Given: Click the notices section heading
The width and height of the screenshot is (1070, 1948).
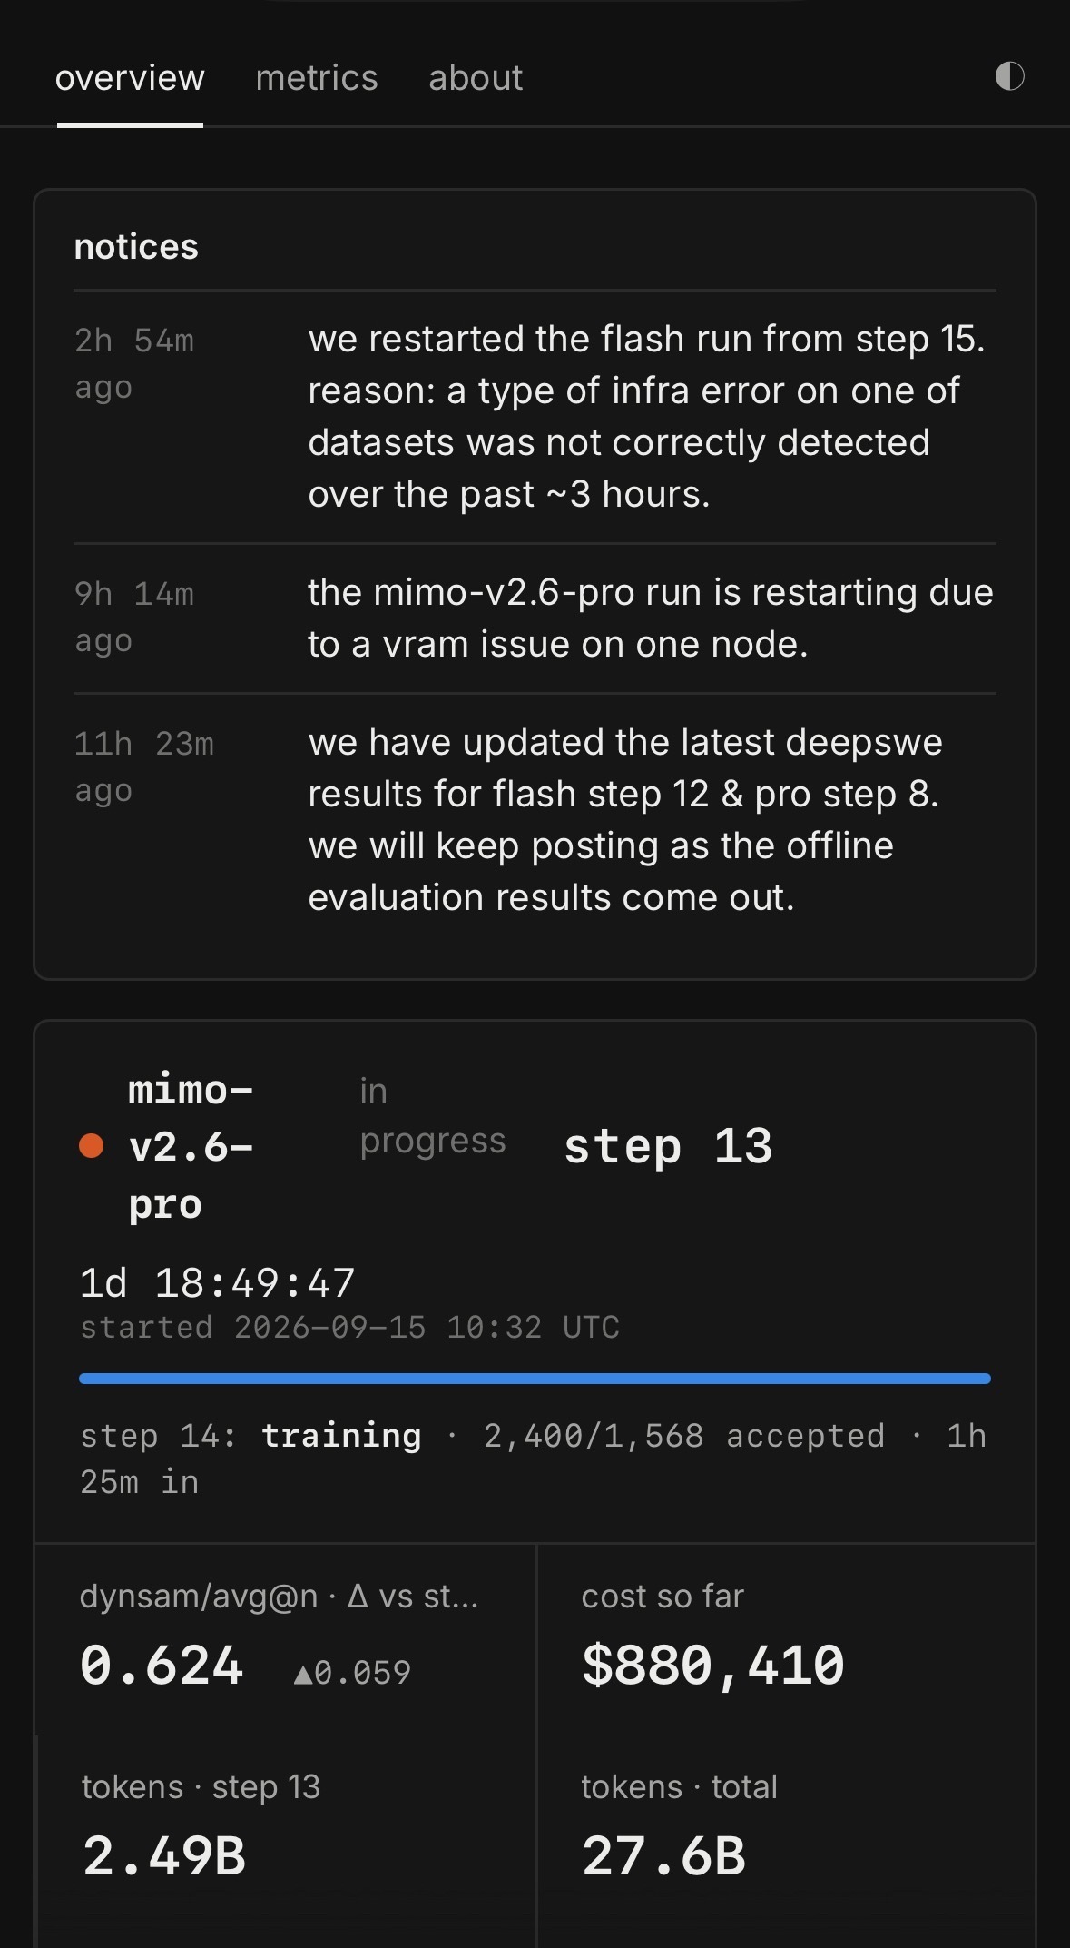Looking at the screenshot, I should click(x=136, y=247).
